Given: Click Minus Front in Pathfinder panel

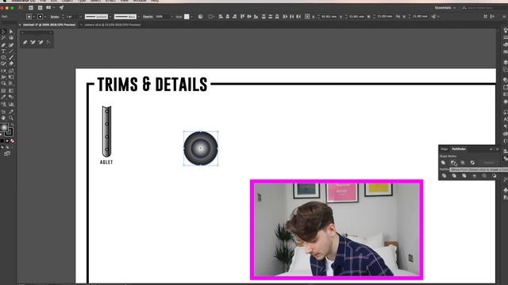Looking at the screenshot, I should (453, 162).
